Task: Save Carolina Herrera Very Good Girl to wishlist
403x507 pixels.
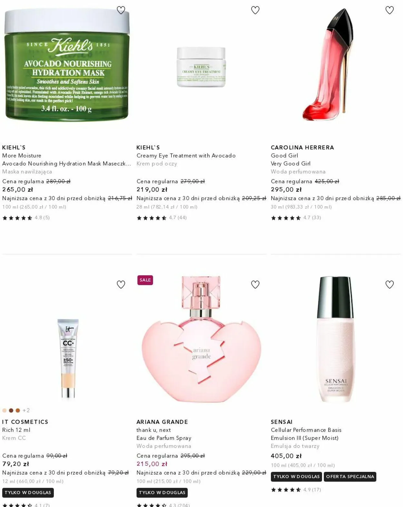Action: (389, 10)
